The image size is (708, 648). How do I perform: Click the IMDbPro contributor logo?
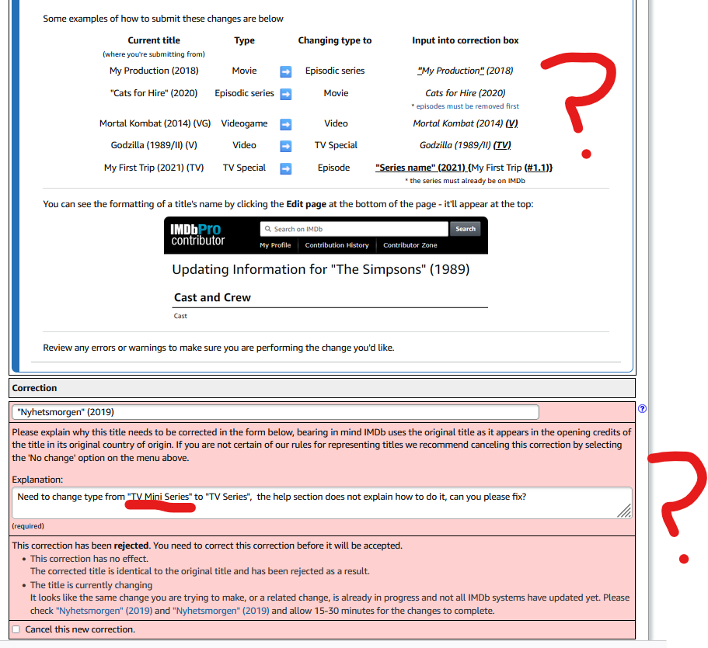tap(197, 235)
